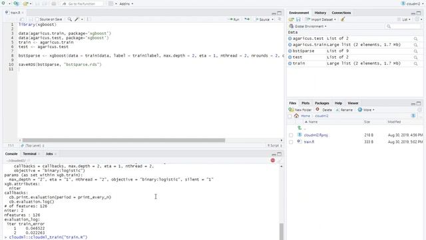The height and width of the screenshot is (240, 426).
Task: Open the (Top Level) scope selector
Action: (33, 145)
